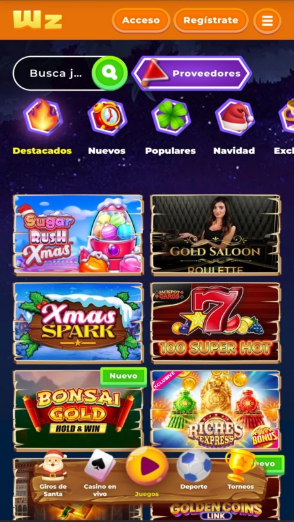This screenshot has height=522, width=294.
Task: Open Deporte soccer ball icon
Action: point(193,466)
